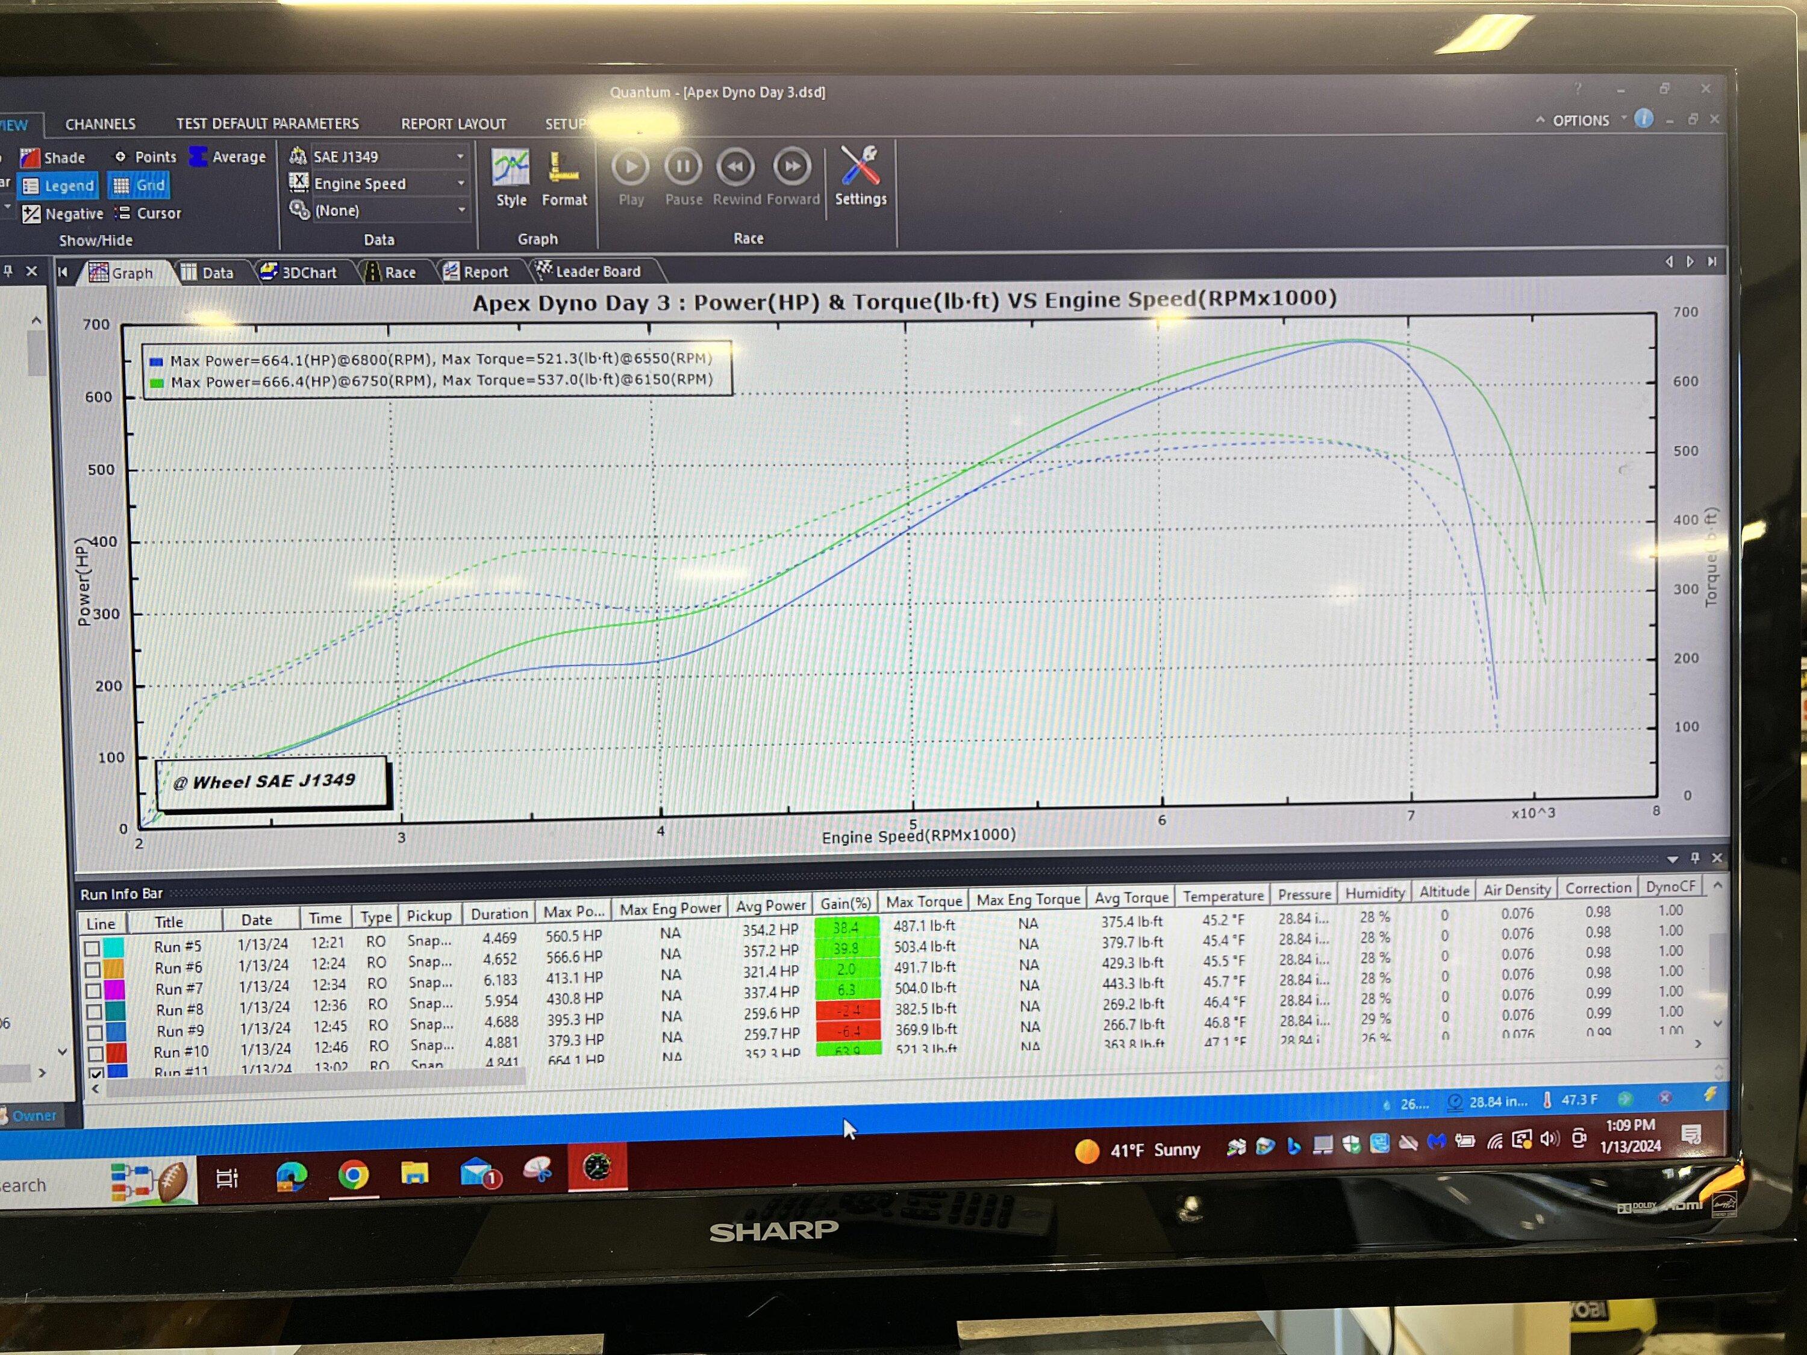Click the volume icon in system tray

pos(1549,1139)
